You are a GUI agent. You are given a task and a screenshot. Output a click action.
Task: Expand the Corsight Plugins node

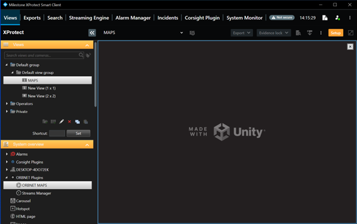click(x=7, y=162)
